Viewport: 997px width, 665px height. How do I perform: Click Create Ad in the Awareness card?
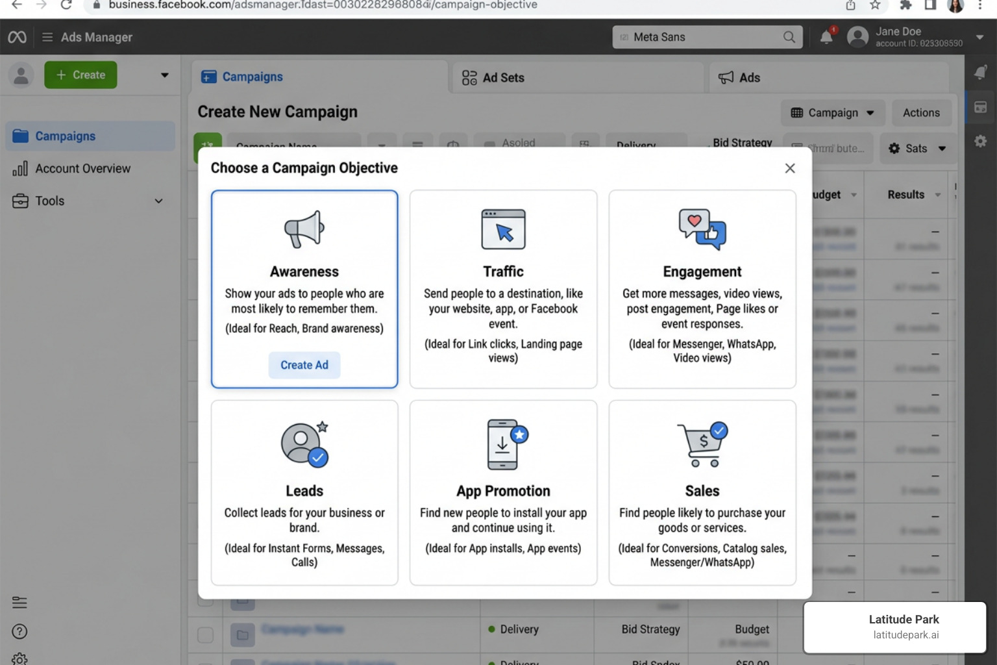pos(304,365)
